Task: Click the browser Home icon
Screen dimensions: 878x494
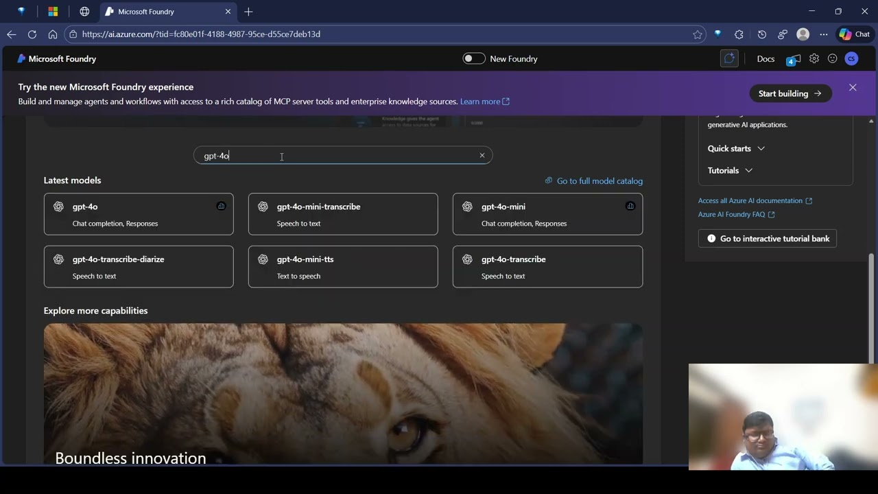Action: coord(53,34)
